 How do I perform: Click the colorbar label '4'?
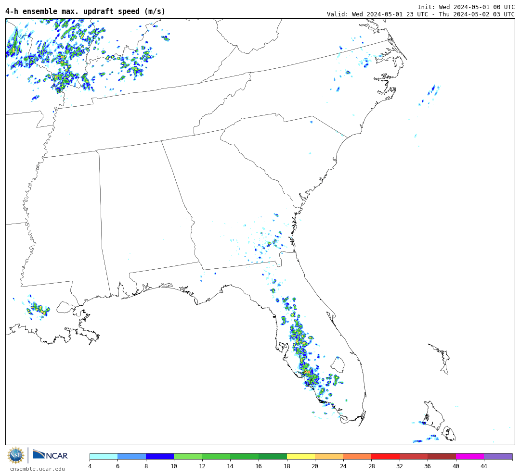pyautogui.click(x=90, y=466)
